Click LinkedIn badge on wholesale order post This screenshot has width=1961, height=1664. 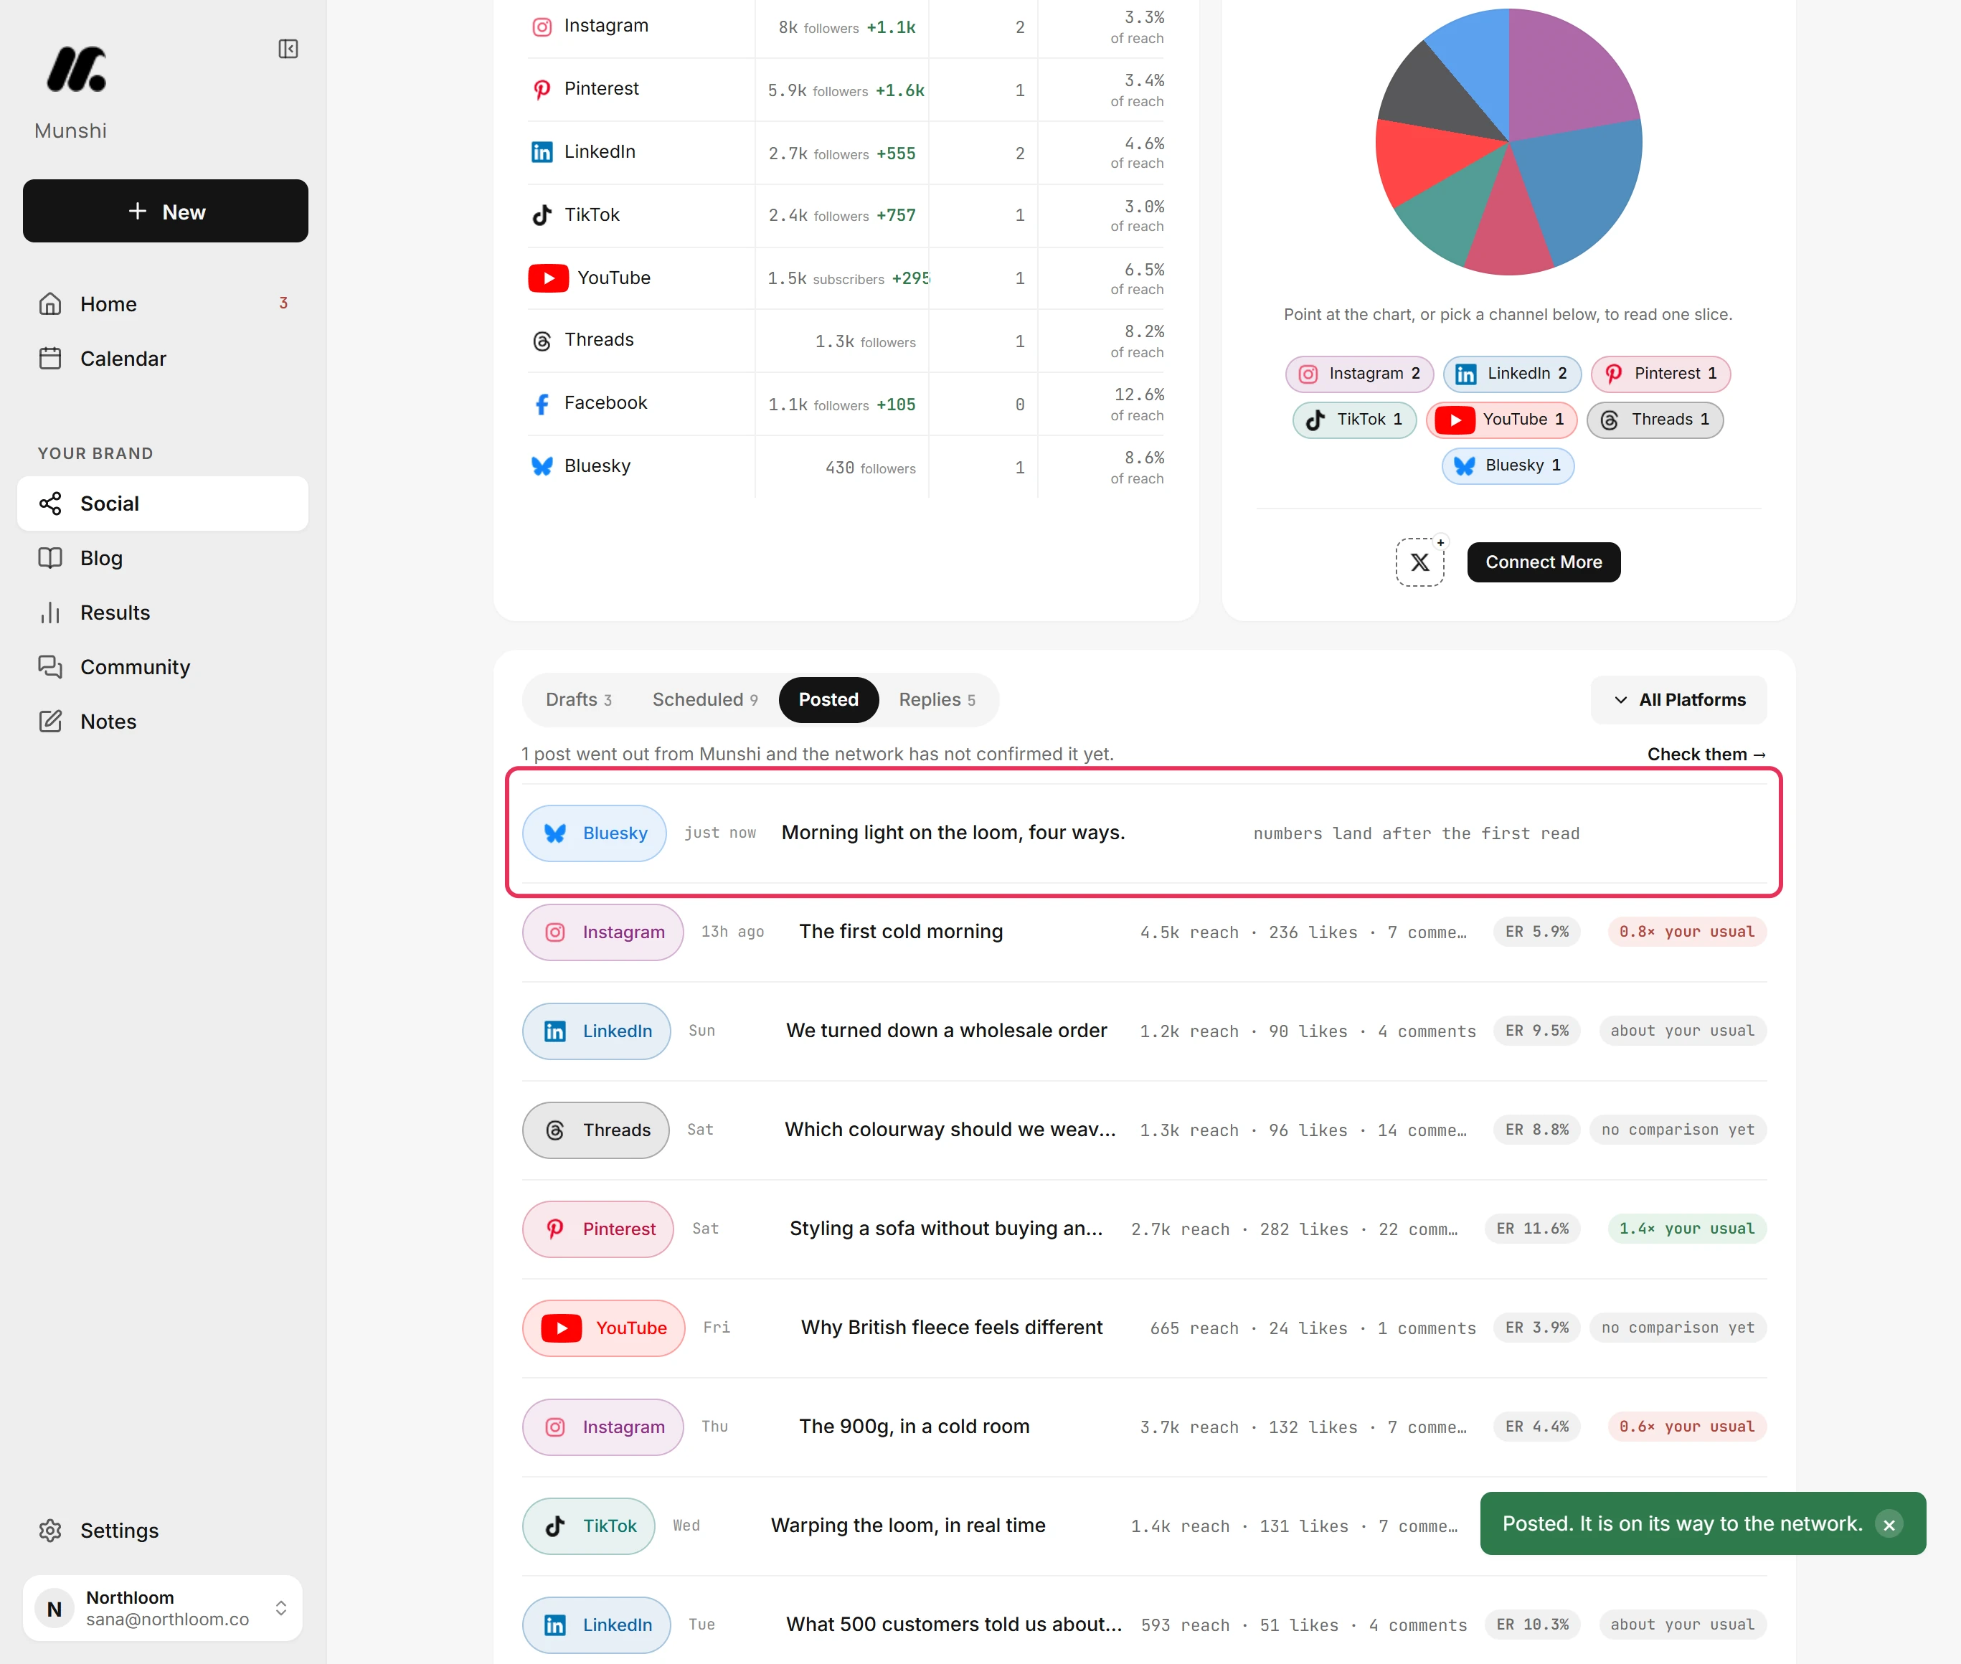(x=596, y=1031)
